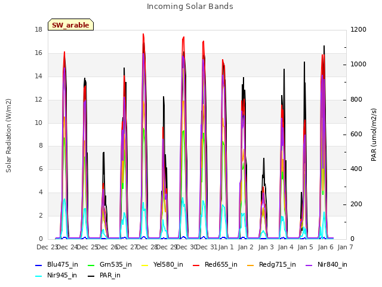
Task: Click the 12 tick on left axis
Action: coord(38,100)
